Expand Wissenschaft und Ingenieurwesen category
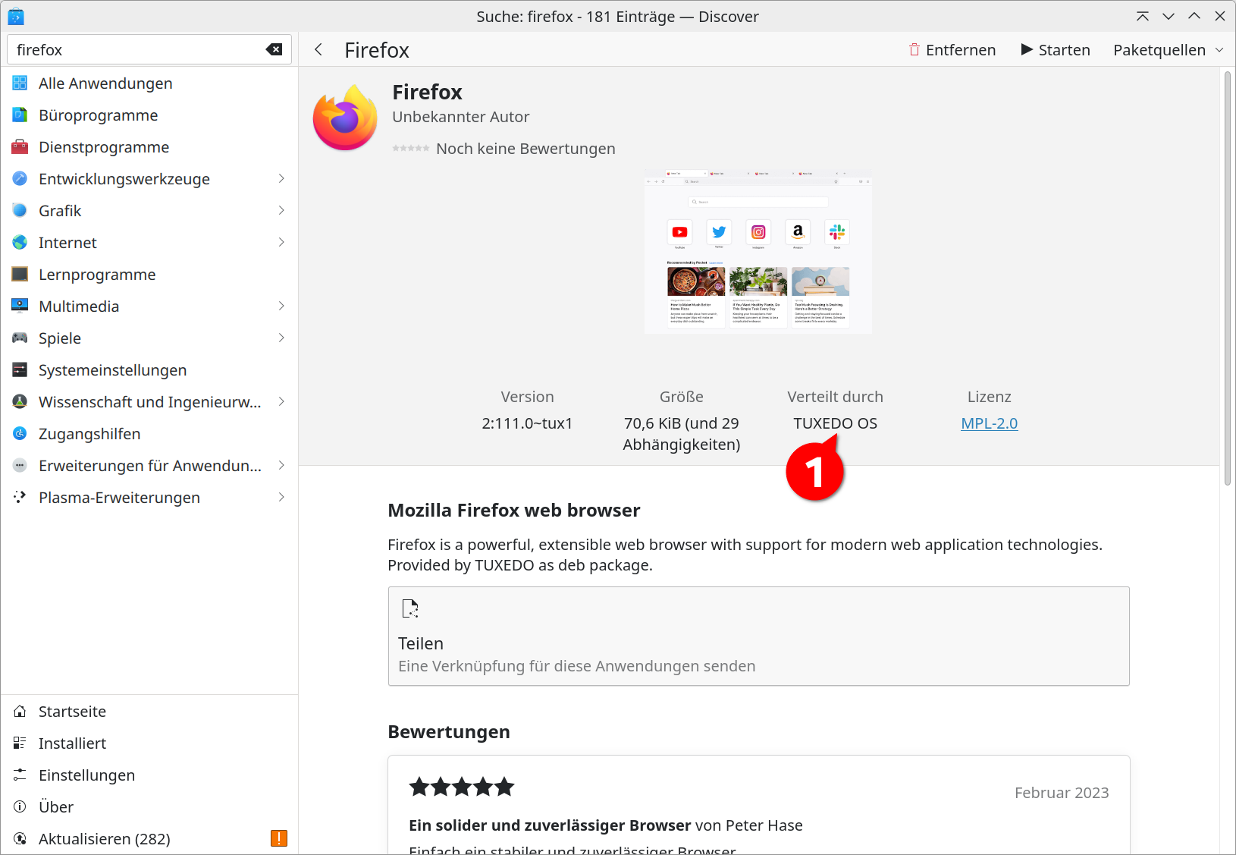 coord(281,401)
